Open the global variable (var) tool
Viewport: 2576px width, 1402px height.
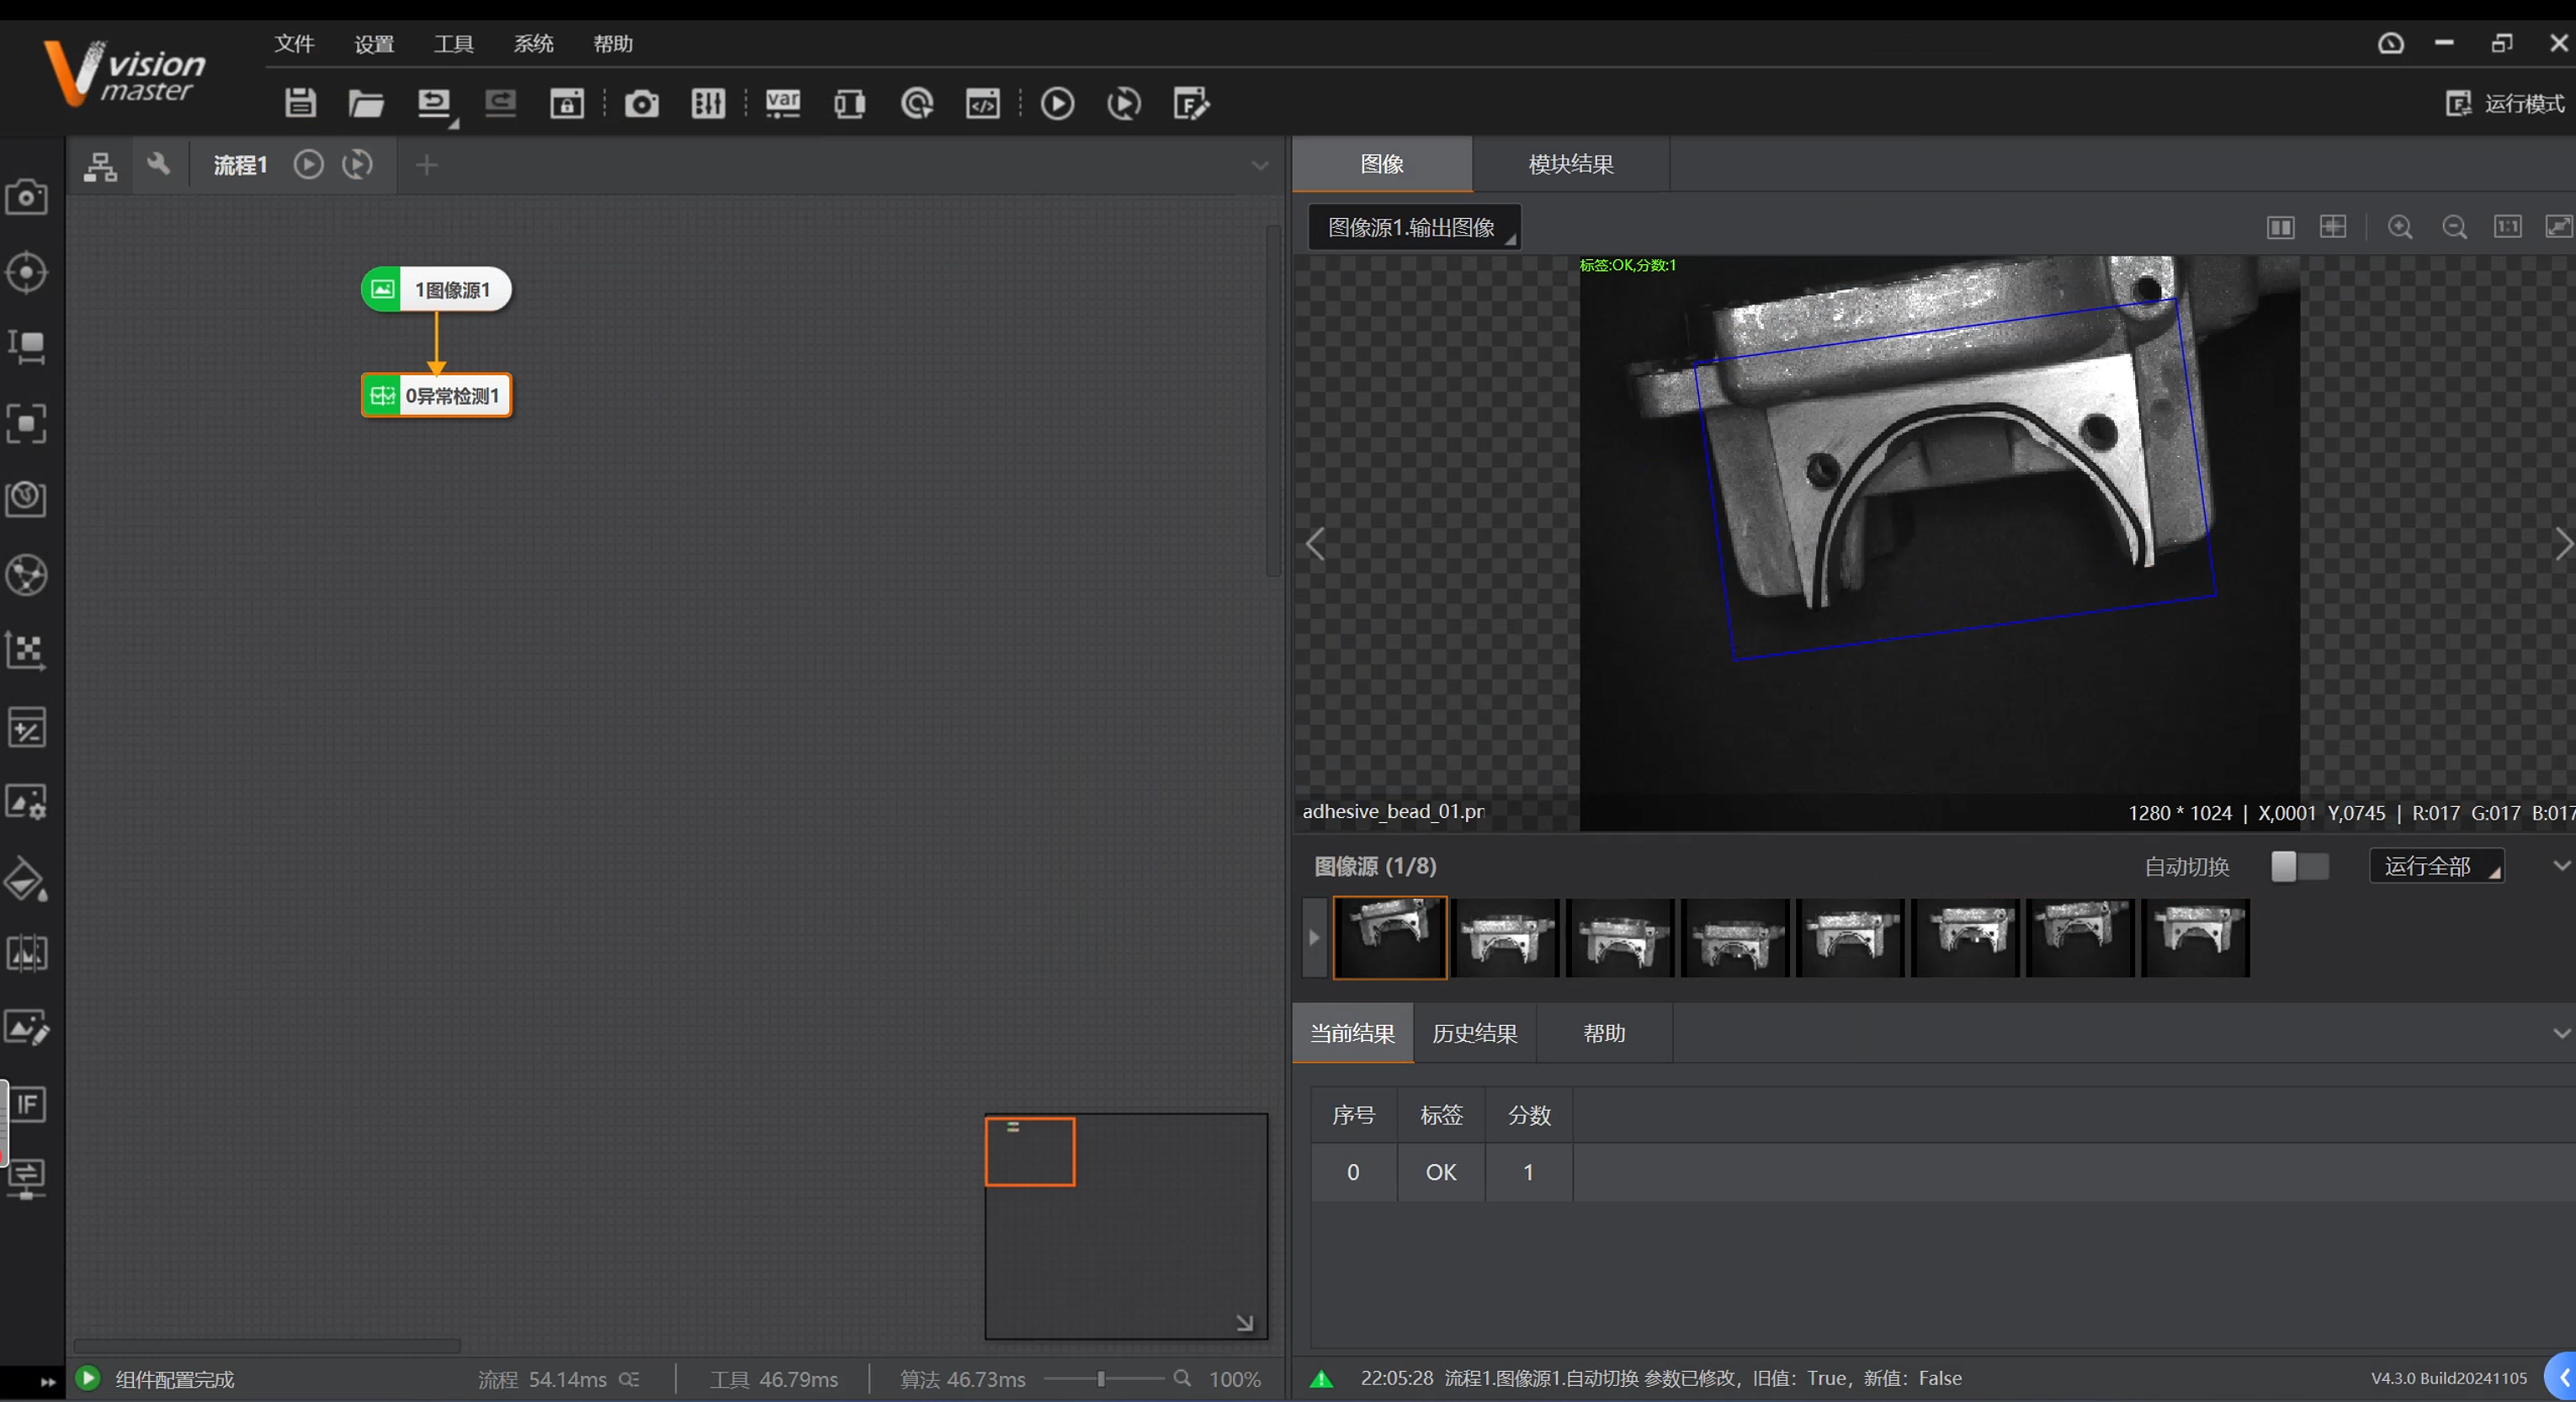[x=782, y=103]
